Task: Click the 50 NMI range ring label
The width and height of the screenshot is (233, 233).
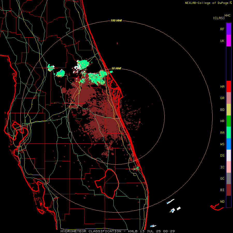Action: point(116,68)
